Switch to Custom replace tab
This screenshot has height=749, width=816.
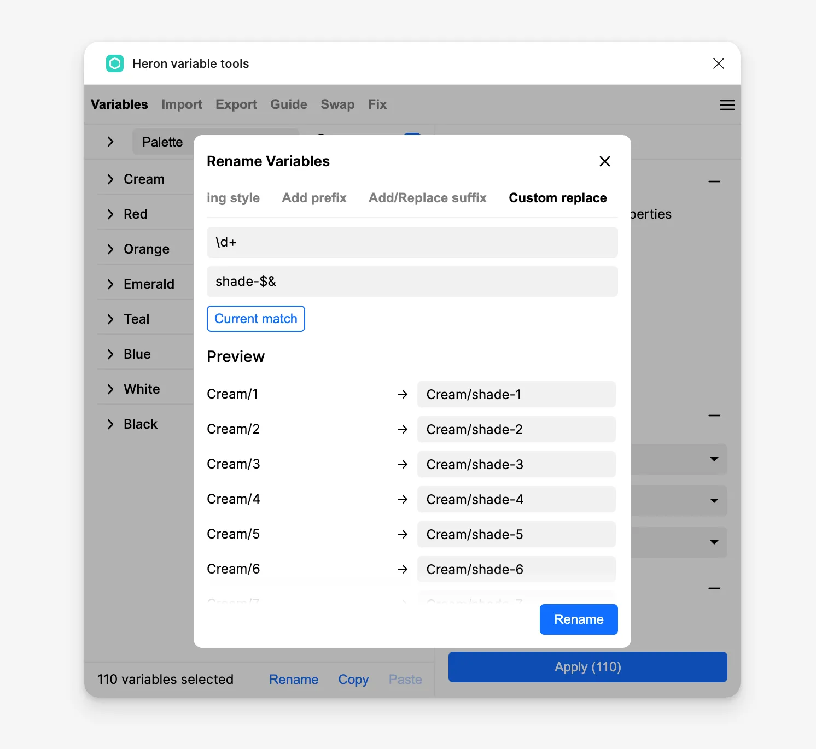pos(557,198)
